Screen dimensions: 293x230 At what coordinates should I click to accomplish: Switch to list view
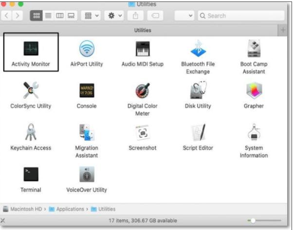pos(48,16)
